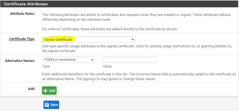
Task: Open the FQDN or Hostname type dropdown
Action: click(x=68, y=60)
